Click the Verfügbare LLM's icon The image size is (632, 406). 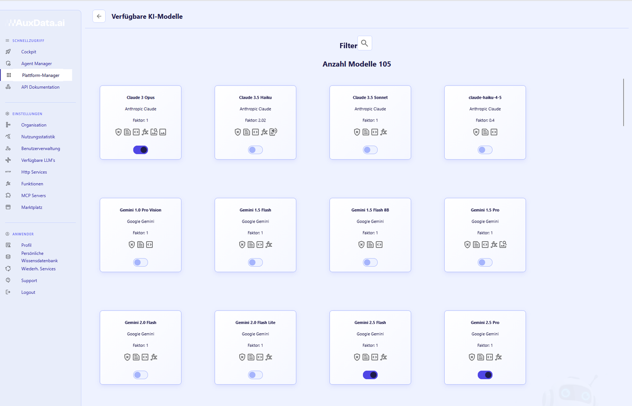click(8, 160)
